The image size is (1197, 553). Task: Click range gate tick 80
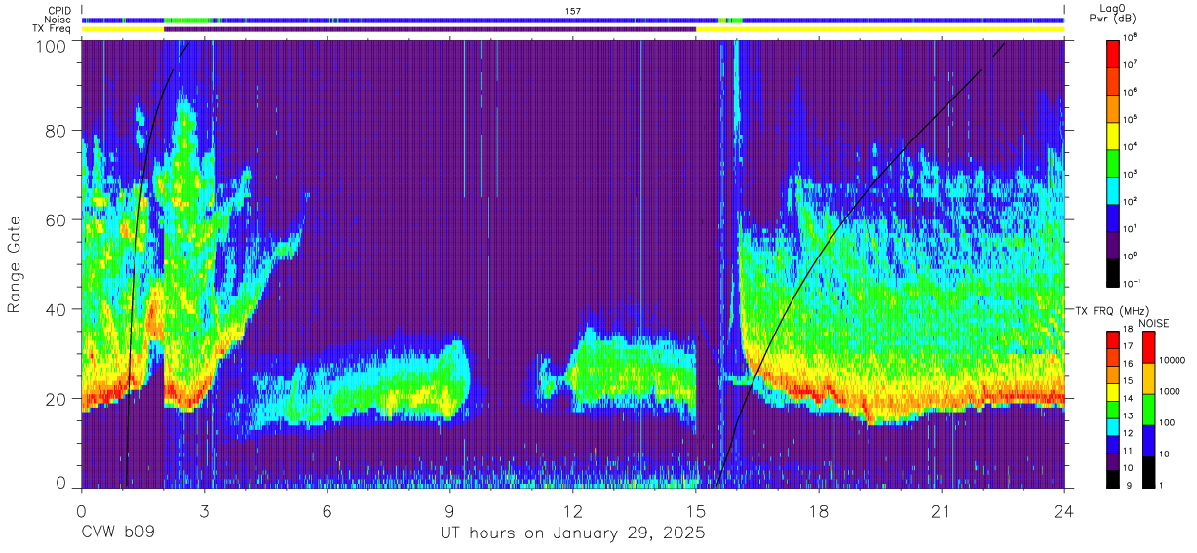57,131
